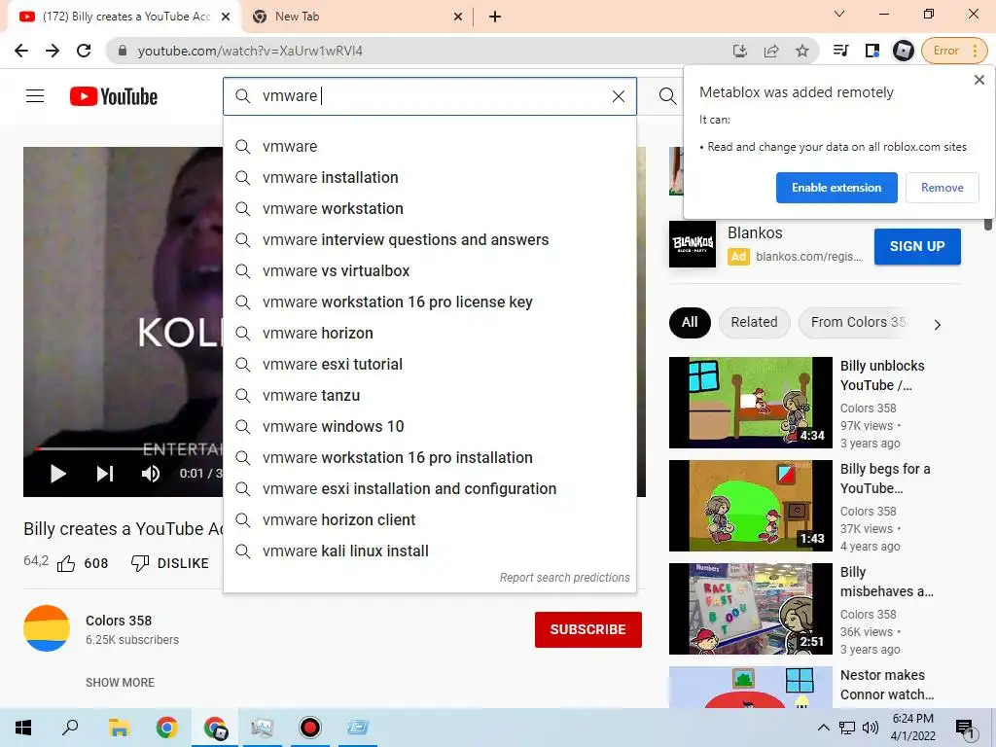Bookmark this page with the star
This screenshot has height=747, width=996.
[802, 51]
